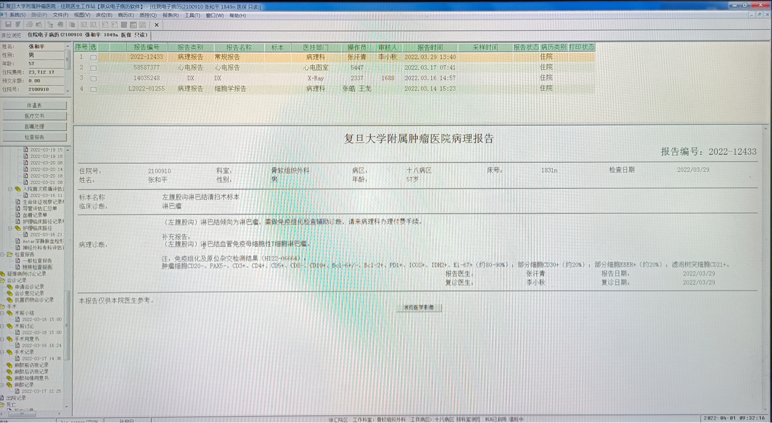
Task: Click the folder icon beside 检查报告
Action: [x=10, y=254]
